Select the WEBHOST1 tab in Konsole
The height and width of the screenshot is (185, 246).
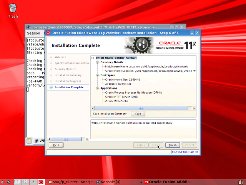[x=39, y=141]
